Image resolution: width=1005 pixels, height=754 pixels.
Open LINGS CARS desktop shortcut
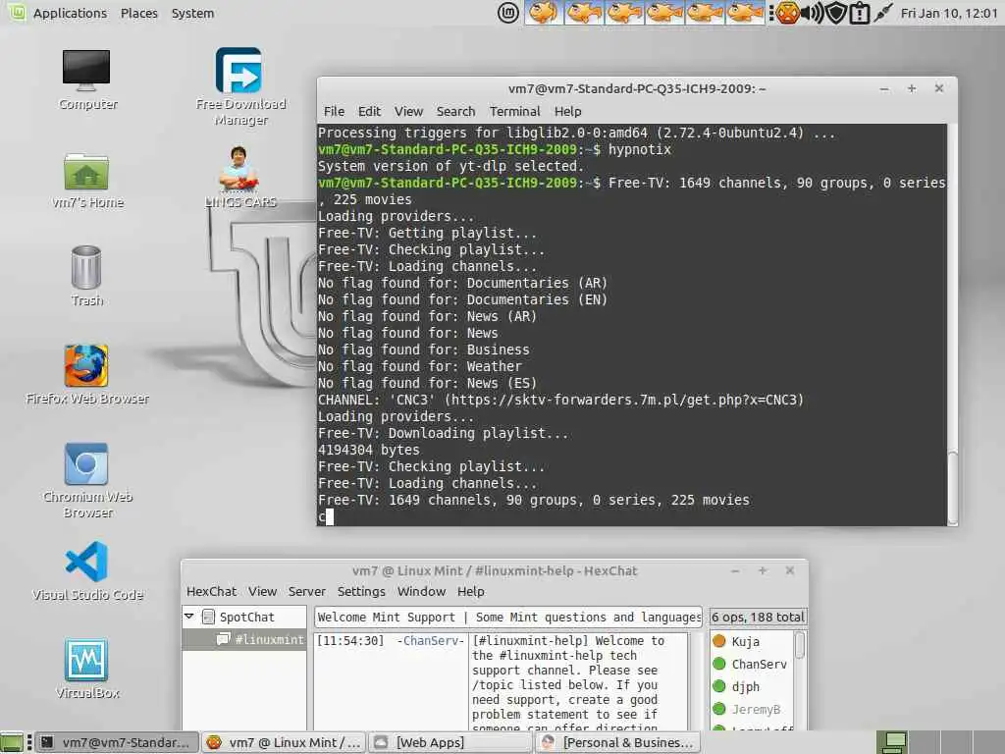[x=239, y=178]
